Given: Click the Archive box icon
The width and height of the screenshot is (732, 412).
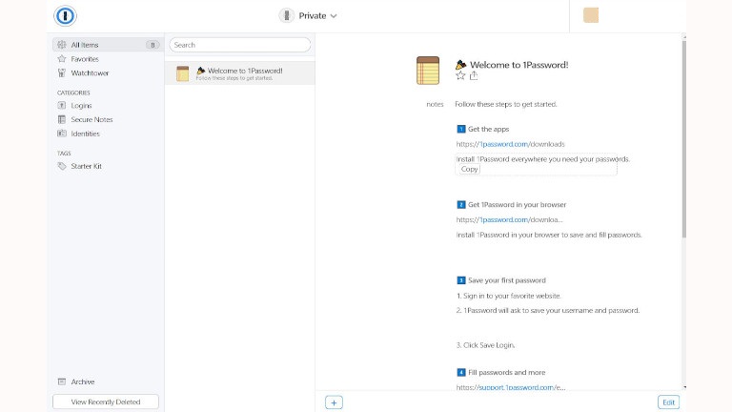Looking at the screenshot, I should (62, 381).
